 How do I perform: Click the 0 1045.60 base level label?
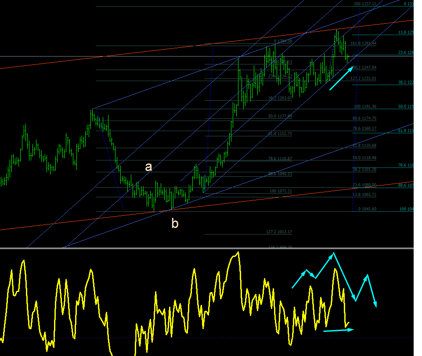click(x=367, y=209)
